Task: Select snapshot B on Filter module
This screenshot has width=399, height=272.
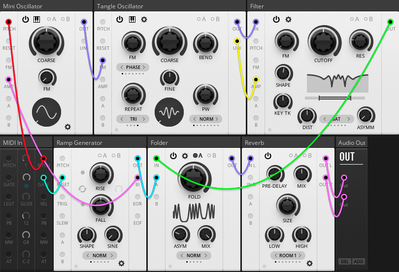Action: (368, 19)
